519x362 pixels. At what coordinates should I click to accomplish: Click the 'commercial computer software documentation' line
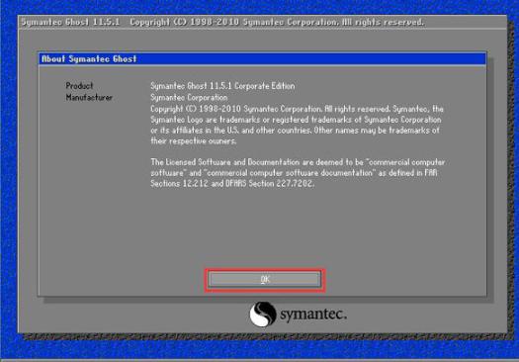(x=294, y=173)
